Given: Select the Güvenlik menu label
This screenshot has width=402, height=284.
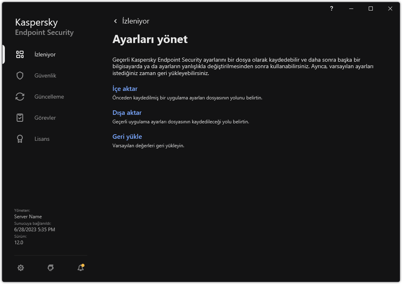Looking at the screenshot, I should pos(45,75).
